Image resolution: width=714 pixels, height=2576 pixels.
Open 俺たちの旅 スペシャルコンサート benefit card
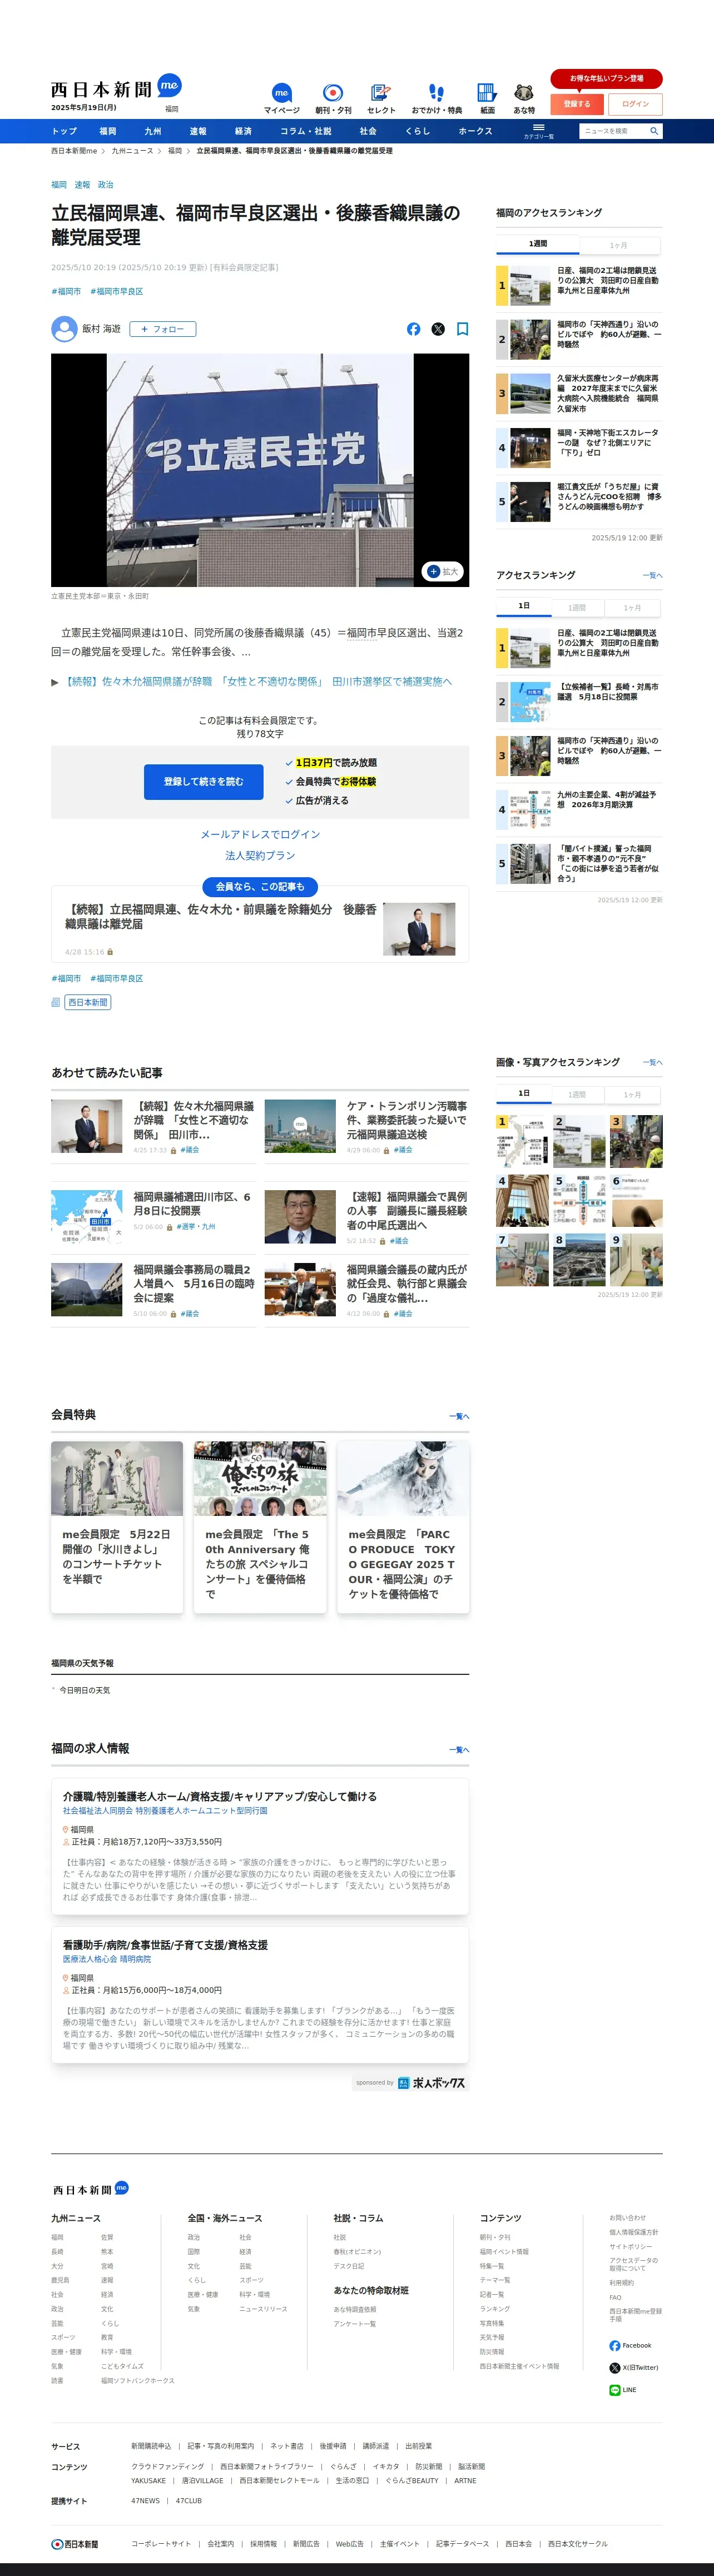[x=260, y=1527]
